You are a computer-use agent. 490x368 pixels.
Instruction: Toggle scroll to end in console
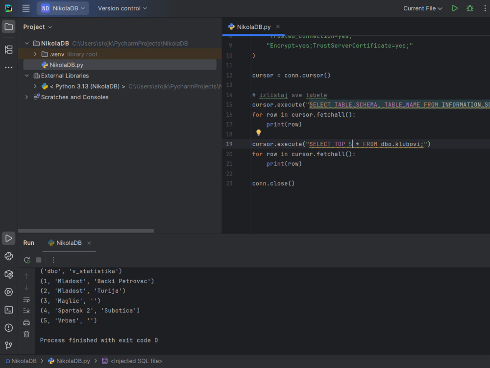point(26,311)
